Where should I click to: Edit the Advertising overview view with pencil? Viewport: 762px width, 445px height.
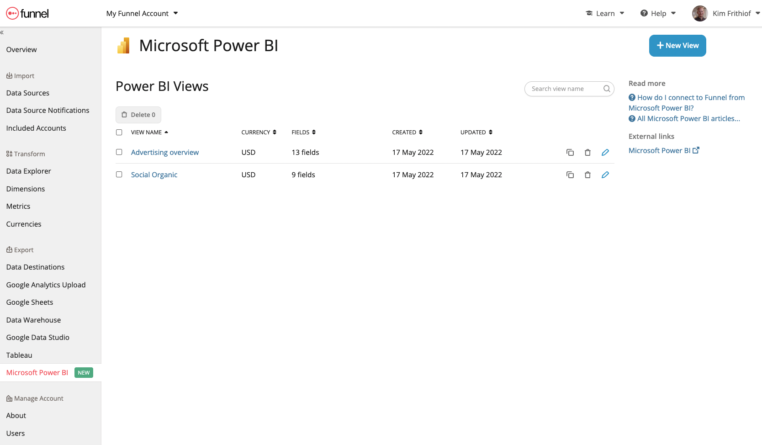pyautogui.click(x=605, y=153)
